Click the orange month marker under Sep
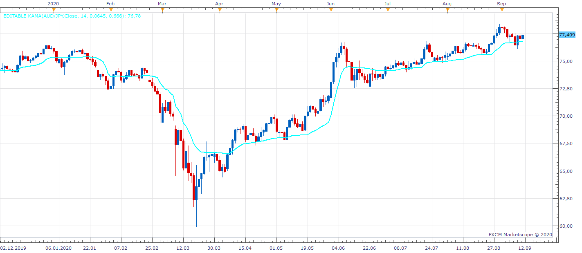582x253 pixels. (x=502, y=10)
